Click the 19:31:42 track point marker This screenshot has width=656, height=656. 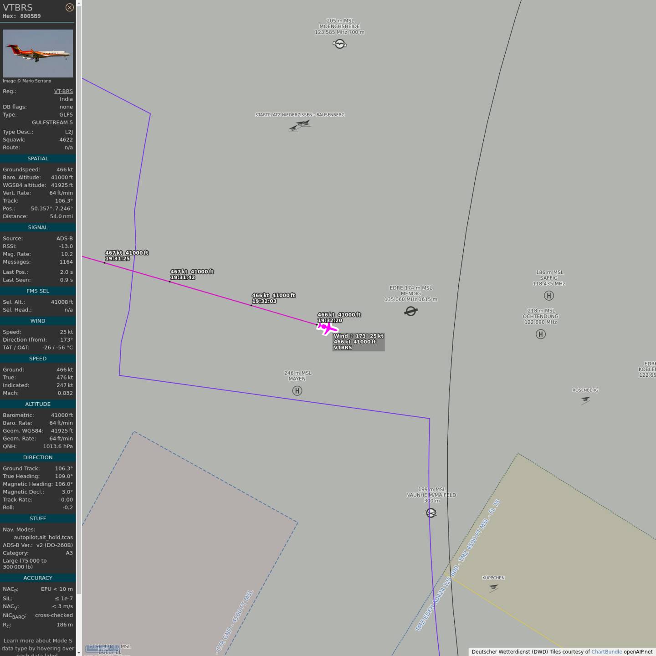pyautogui.click(x=170, y=282)
